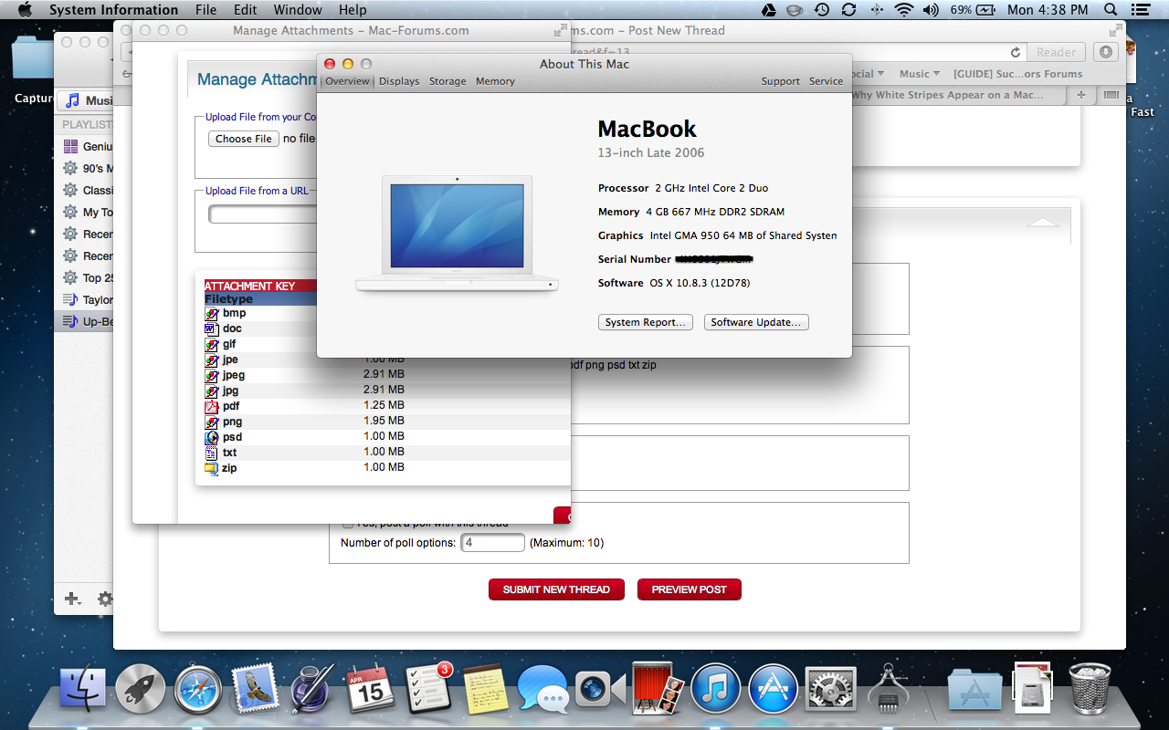
Task: Click the Software Update button
Action: pos(756,322)
